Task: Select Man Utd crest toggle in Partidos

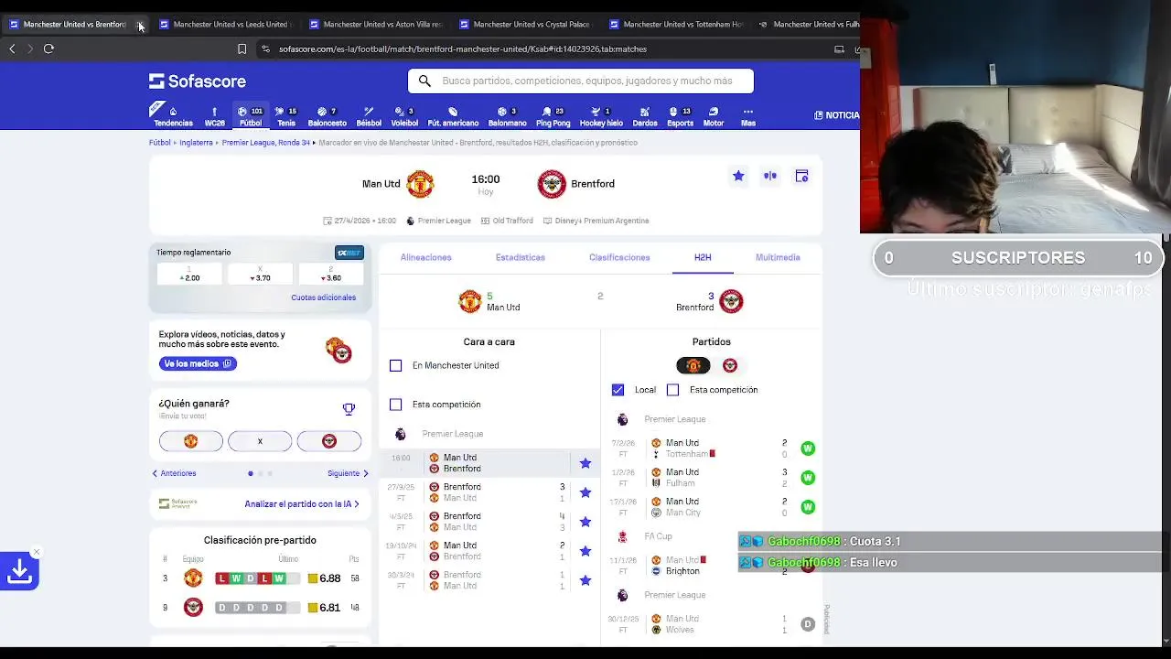Action: [693, 365]
